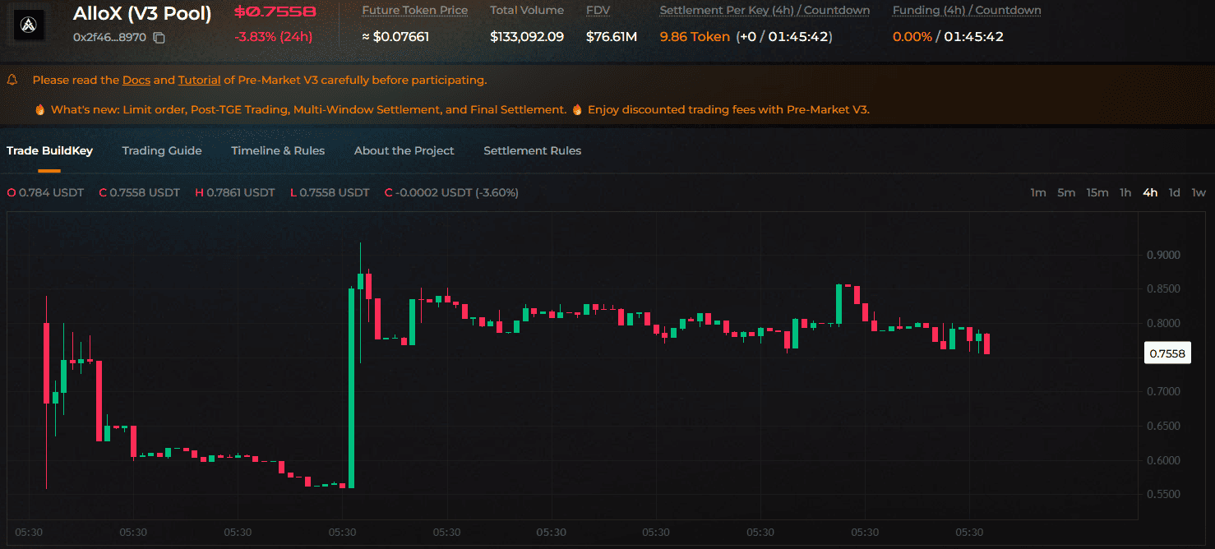The width and height of the screenshot is (1215, 549).
Task: Click the large green candle near 0.60 to 0.85
Action: 352,388
